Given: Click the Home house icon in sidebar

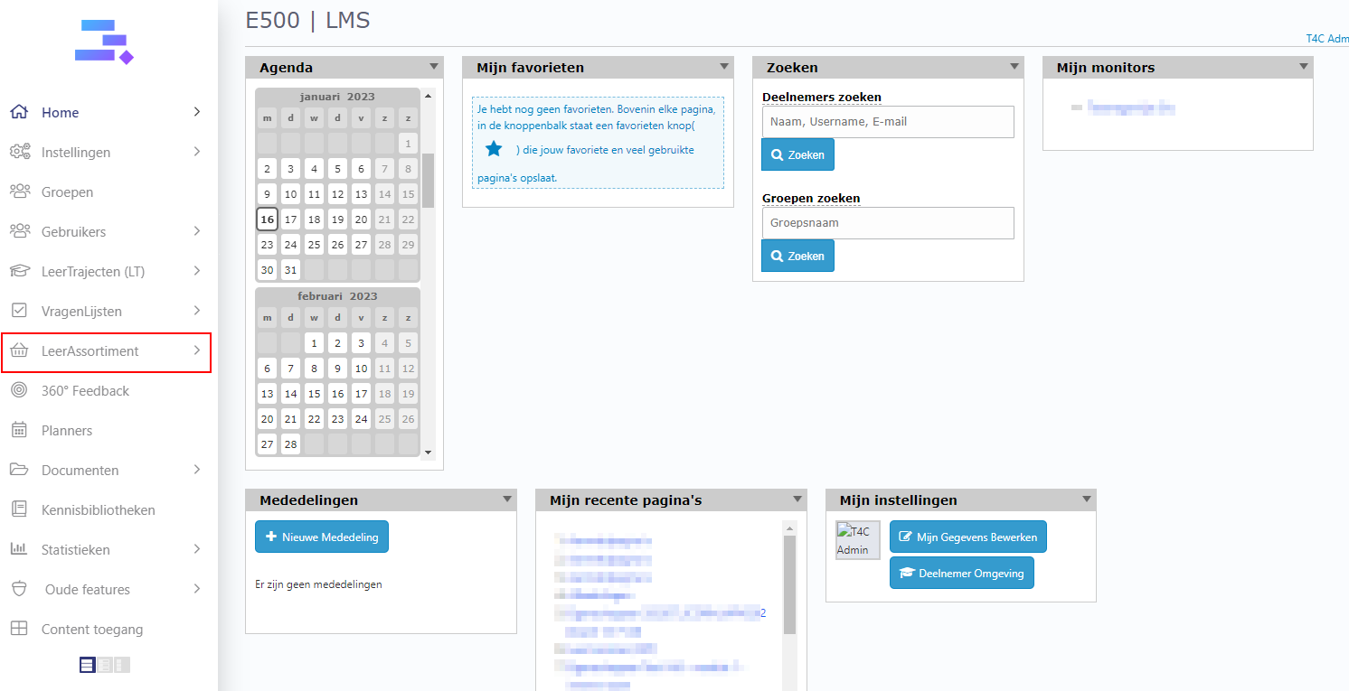Looking at the screenshot, I should tap(19, 112).
